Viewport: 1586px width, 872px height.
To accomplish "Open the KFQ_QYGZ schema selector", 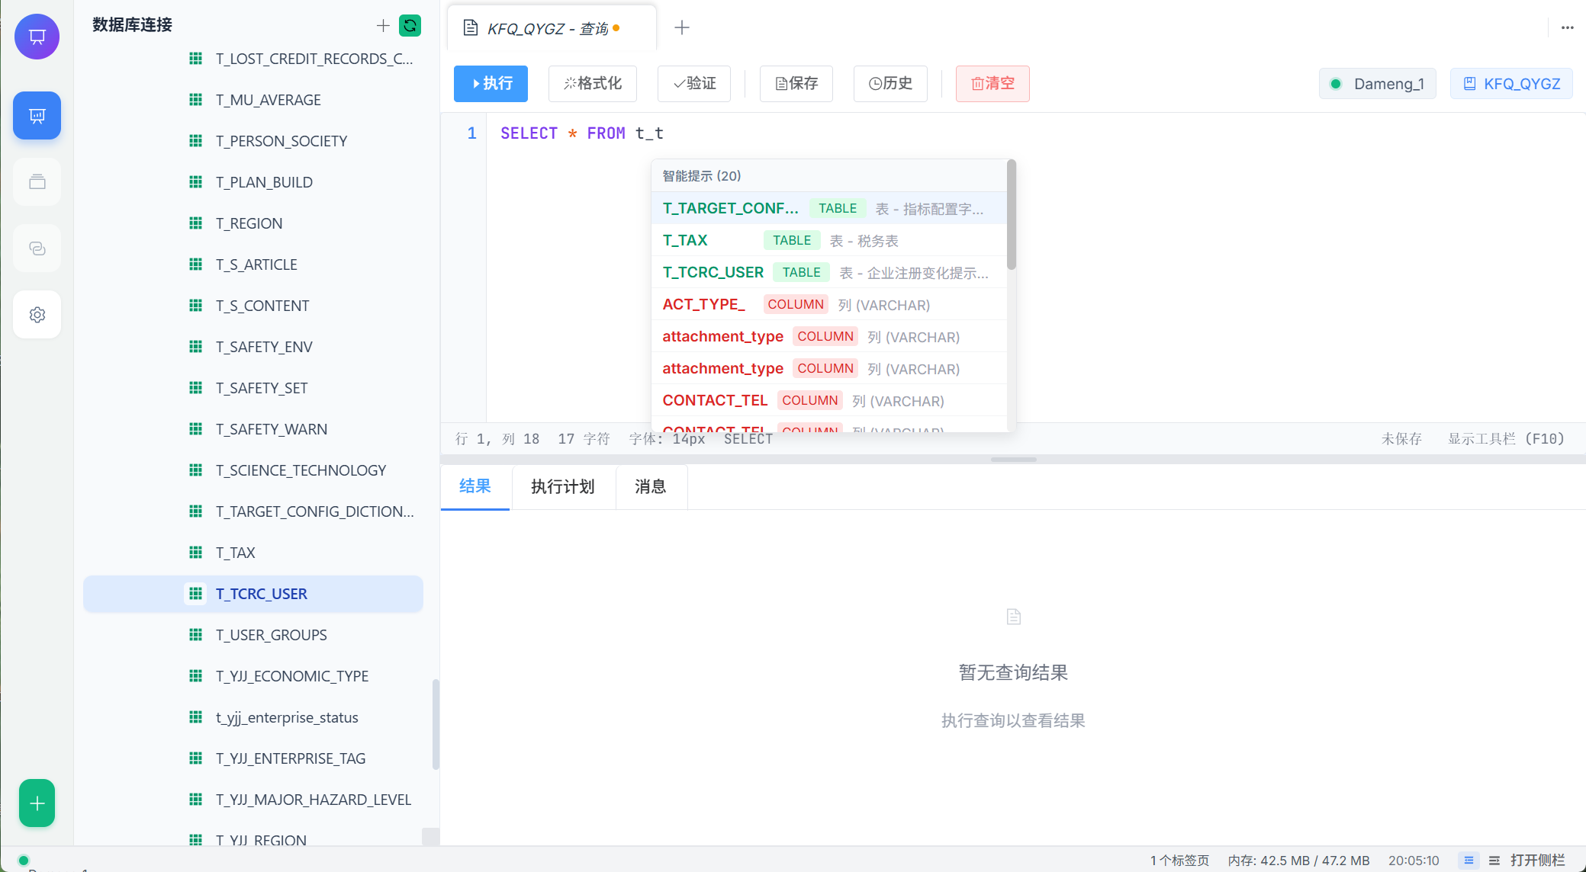I will 1512,84.
